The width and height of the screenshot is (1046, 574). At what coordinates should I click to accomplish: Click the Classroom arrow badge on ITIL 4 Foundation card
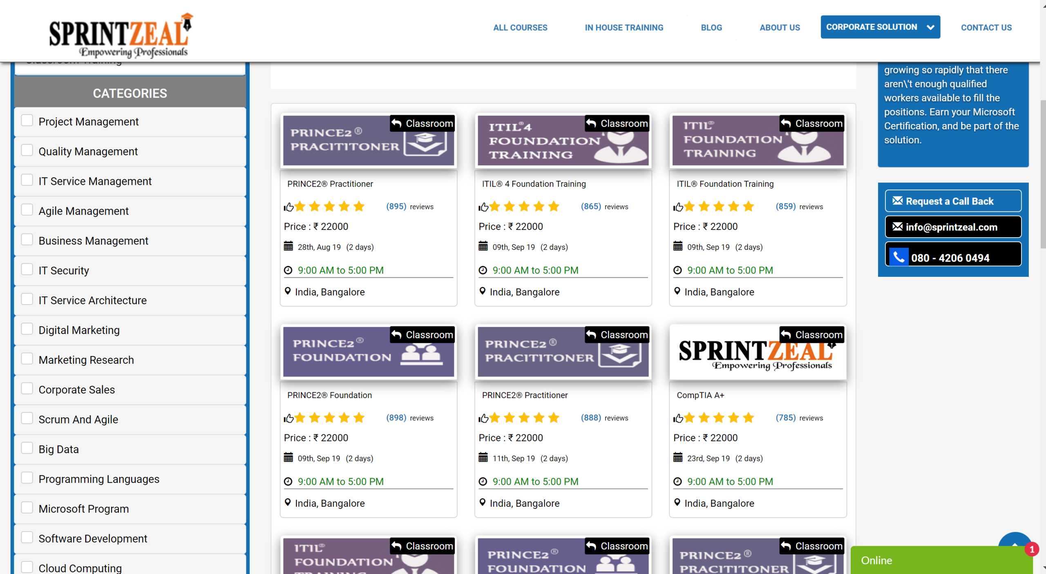coord(617,123)
